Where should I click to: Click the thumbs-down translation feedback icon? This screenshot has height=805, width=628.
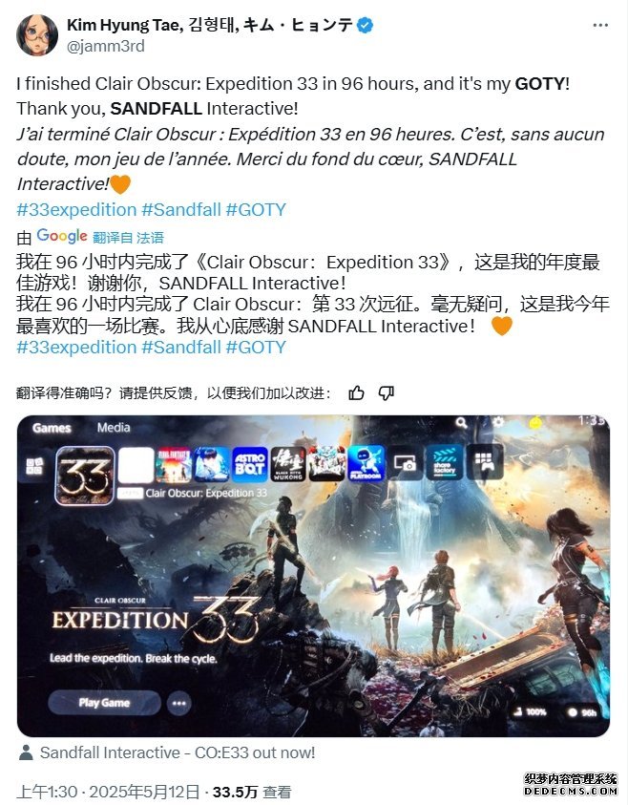click(x=386, y=393)
